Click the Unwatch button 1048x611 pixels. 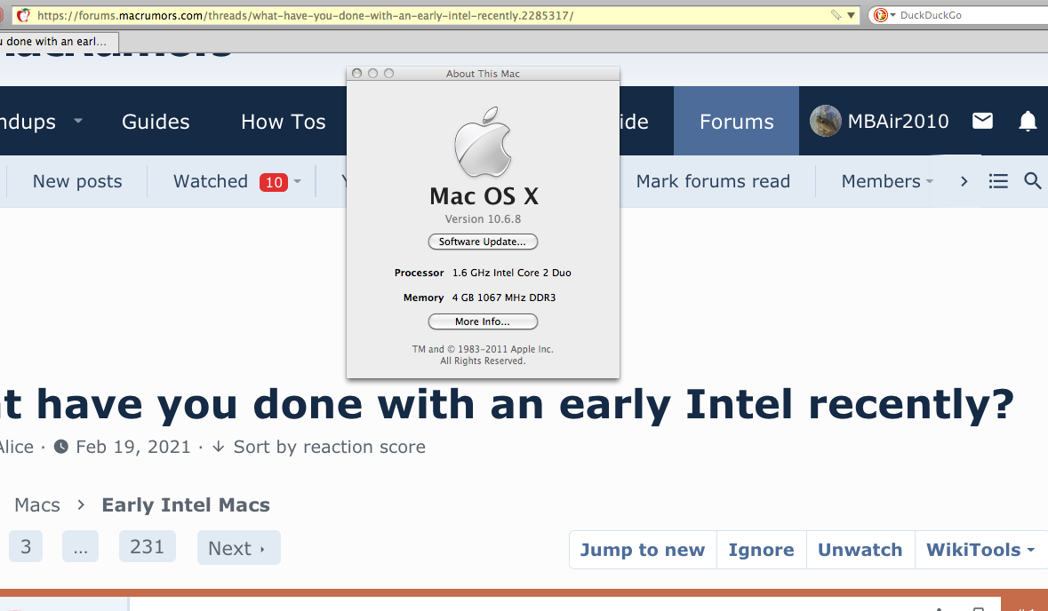click(x=860, y=550)
